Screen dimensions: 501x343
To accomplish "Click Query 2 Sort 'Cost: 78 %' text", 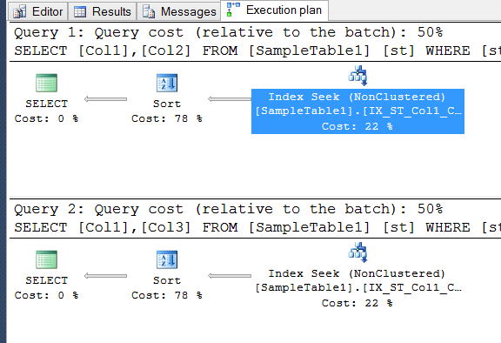I will (167, 295).
